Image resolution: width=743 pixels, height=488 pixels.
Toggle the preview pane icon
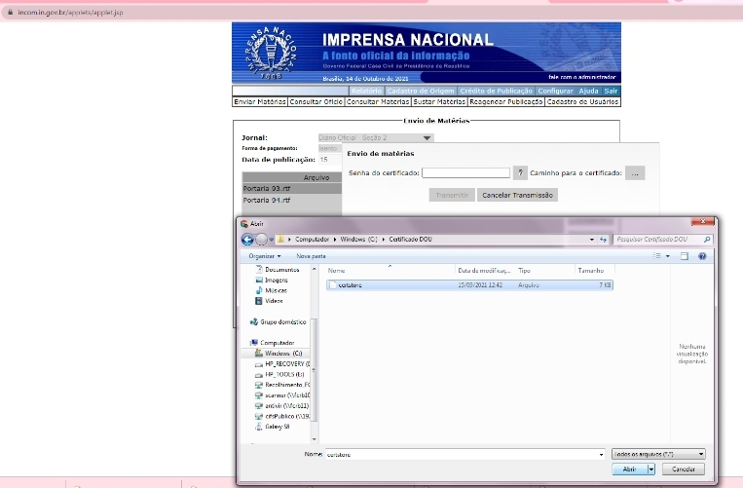[x=685, y=255]
